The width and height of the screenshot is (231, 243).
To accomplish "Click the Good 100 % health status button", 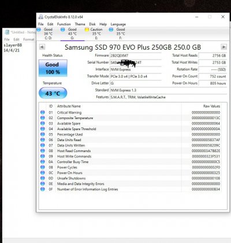I will (53, 68).
